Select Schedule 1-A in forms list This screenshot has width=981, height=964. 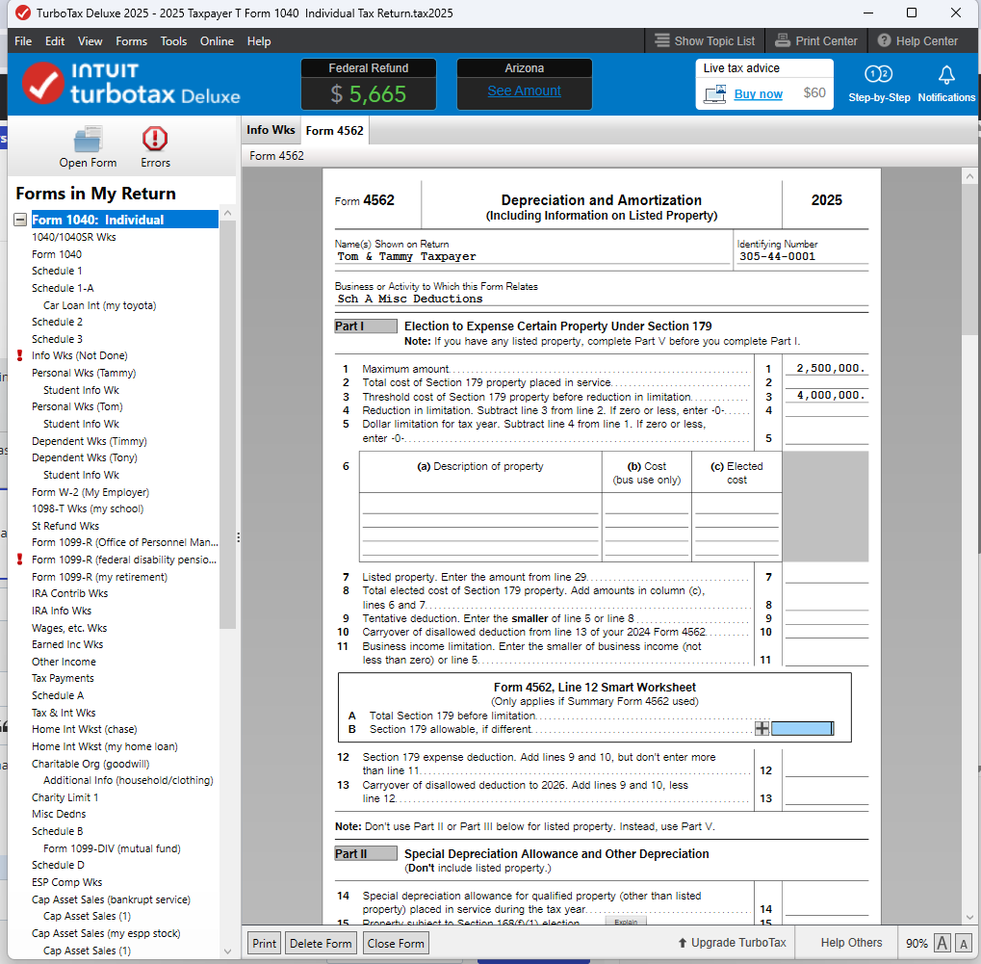pyautogui.click(x=63, y=288)
